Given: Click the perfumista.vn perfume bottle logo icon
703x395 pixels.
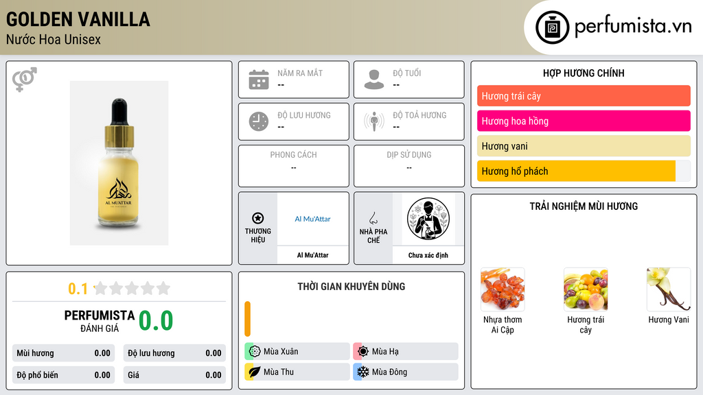Looking at the screenshot, I should (x=553, y=27).
